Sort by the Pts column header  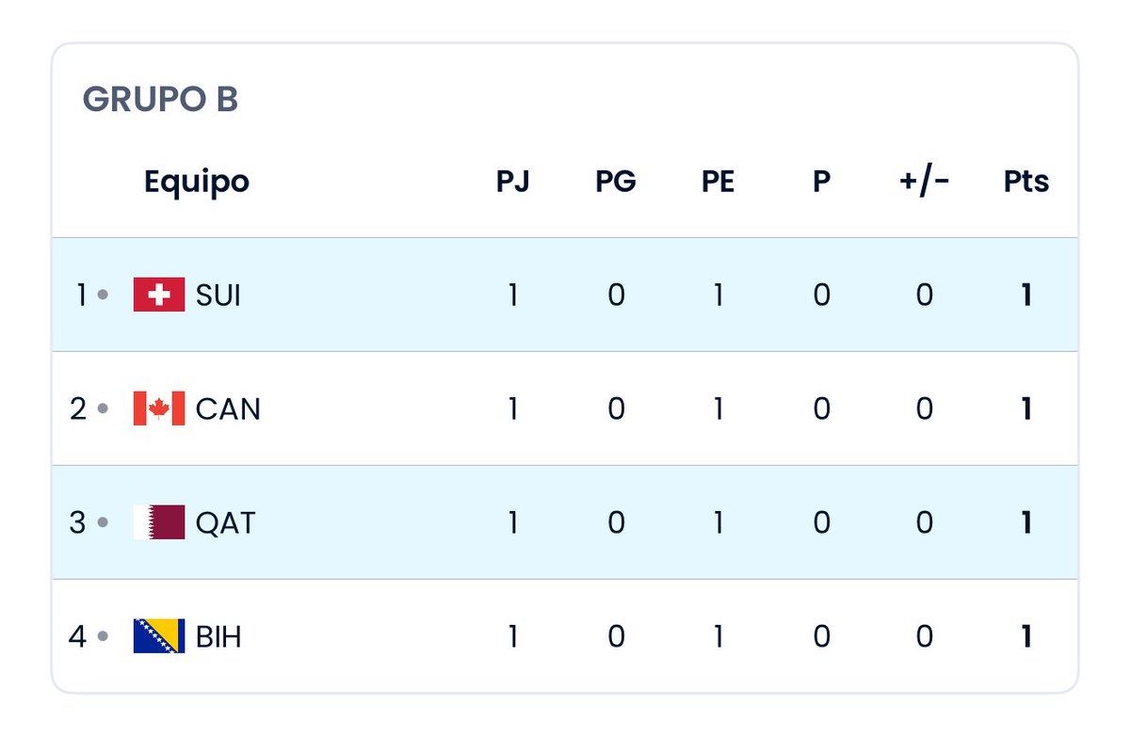point(1026,181)
